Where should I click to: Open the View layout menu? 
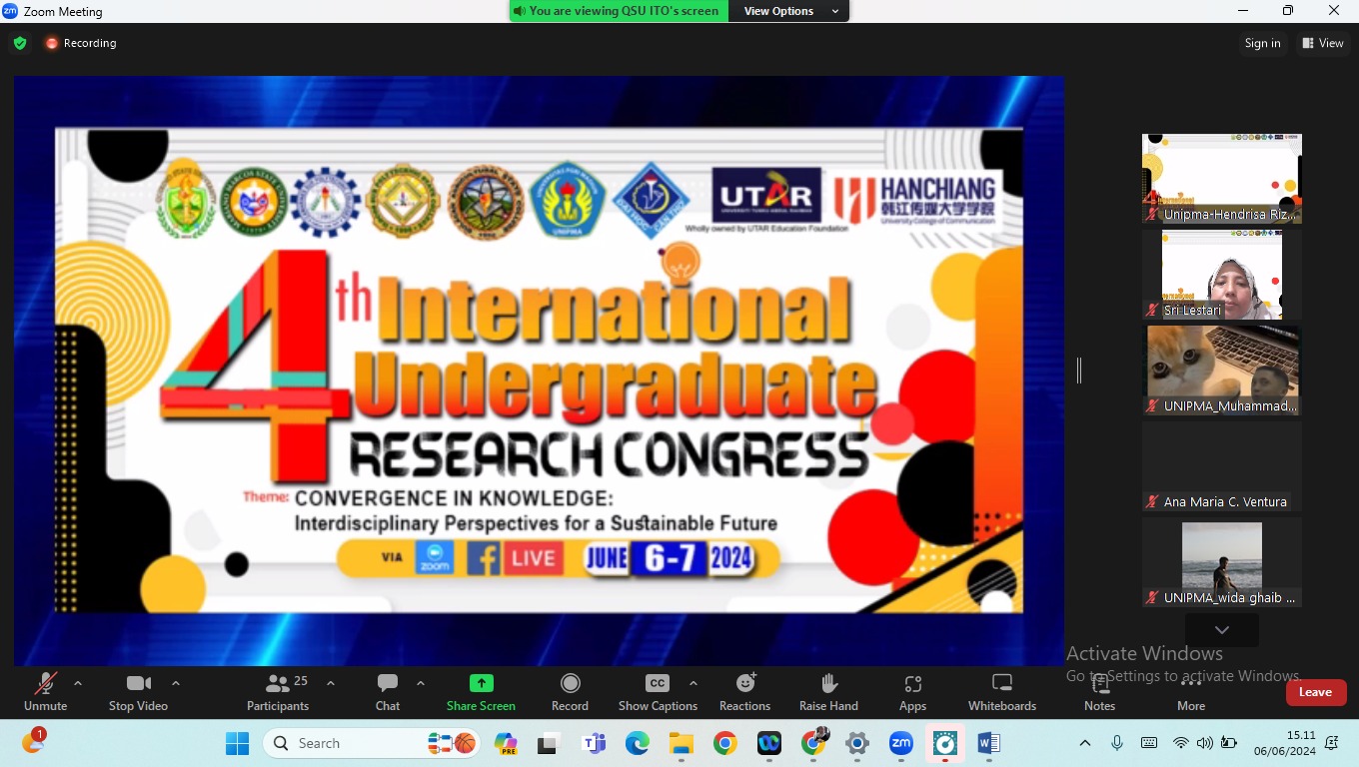[1323, 43]
